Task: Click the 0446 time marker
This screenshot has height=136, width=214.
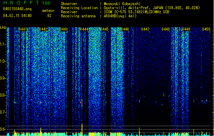Action: pyautogui.click(x=125, y=29)
